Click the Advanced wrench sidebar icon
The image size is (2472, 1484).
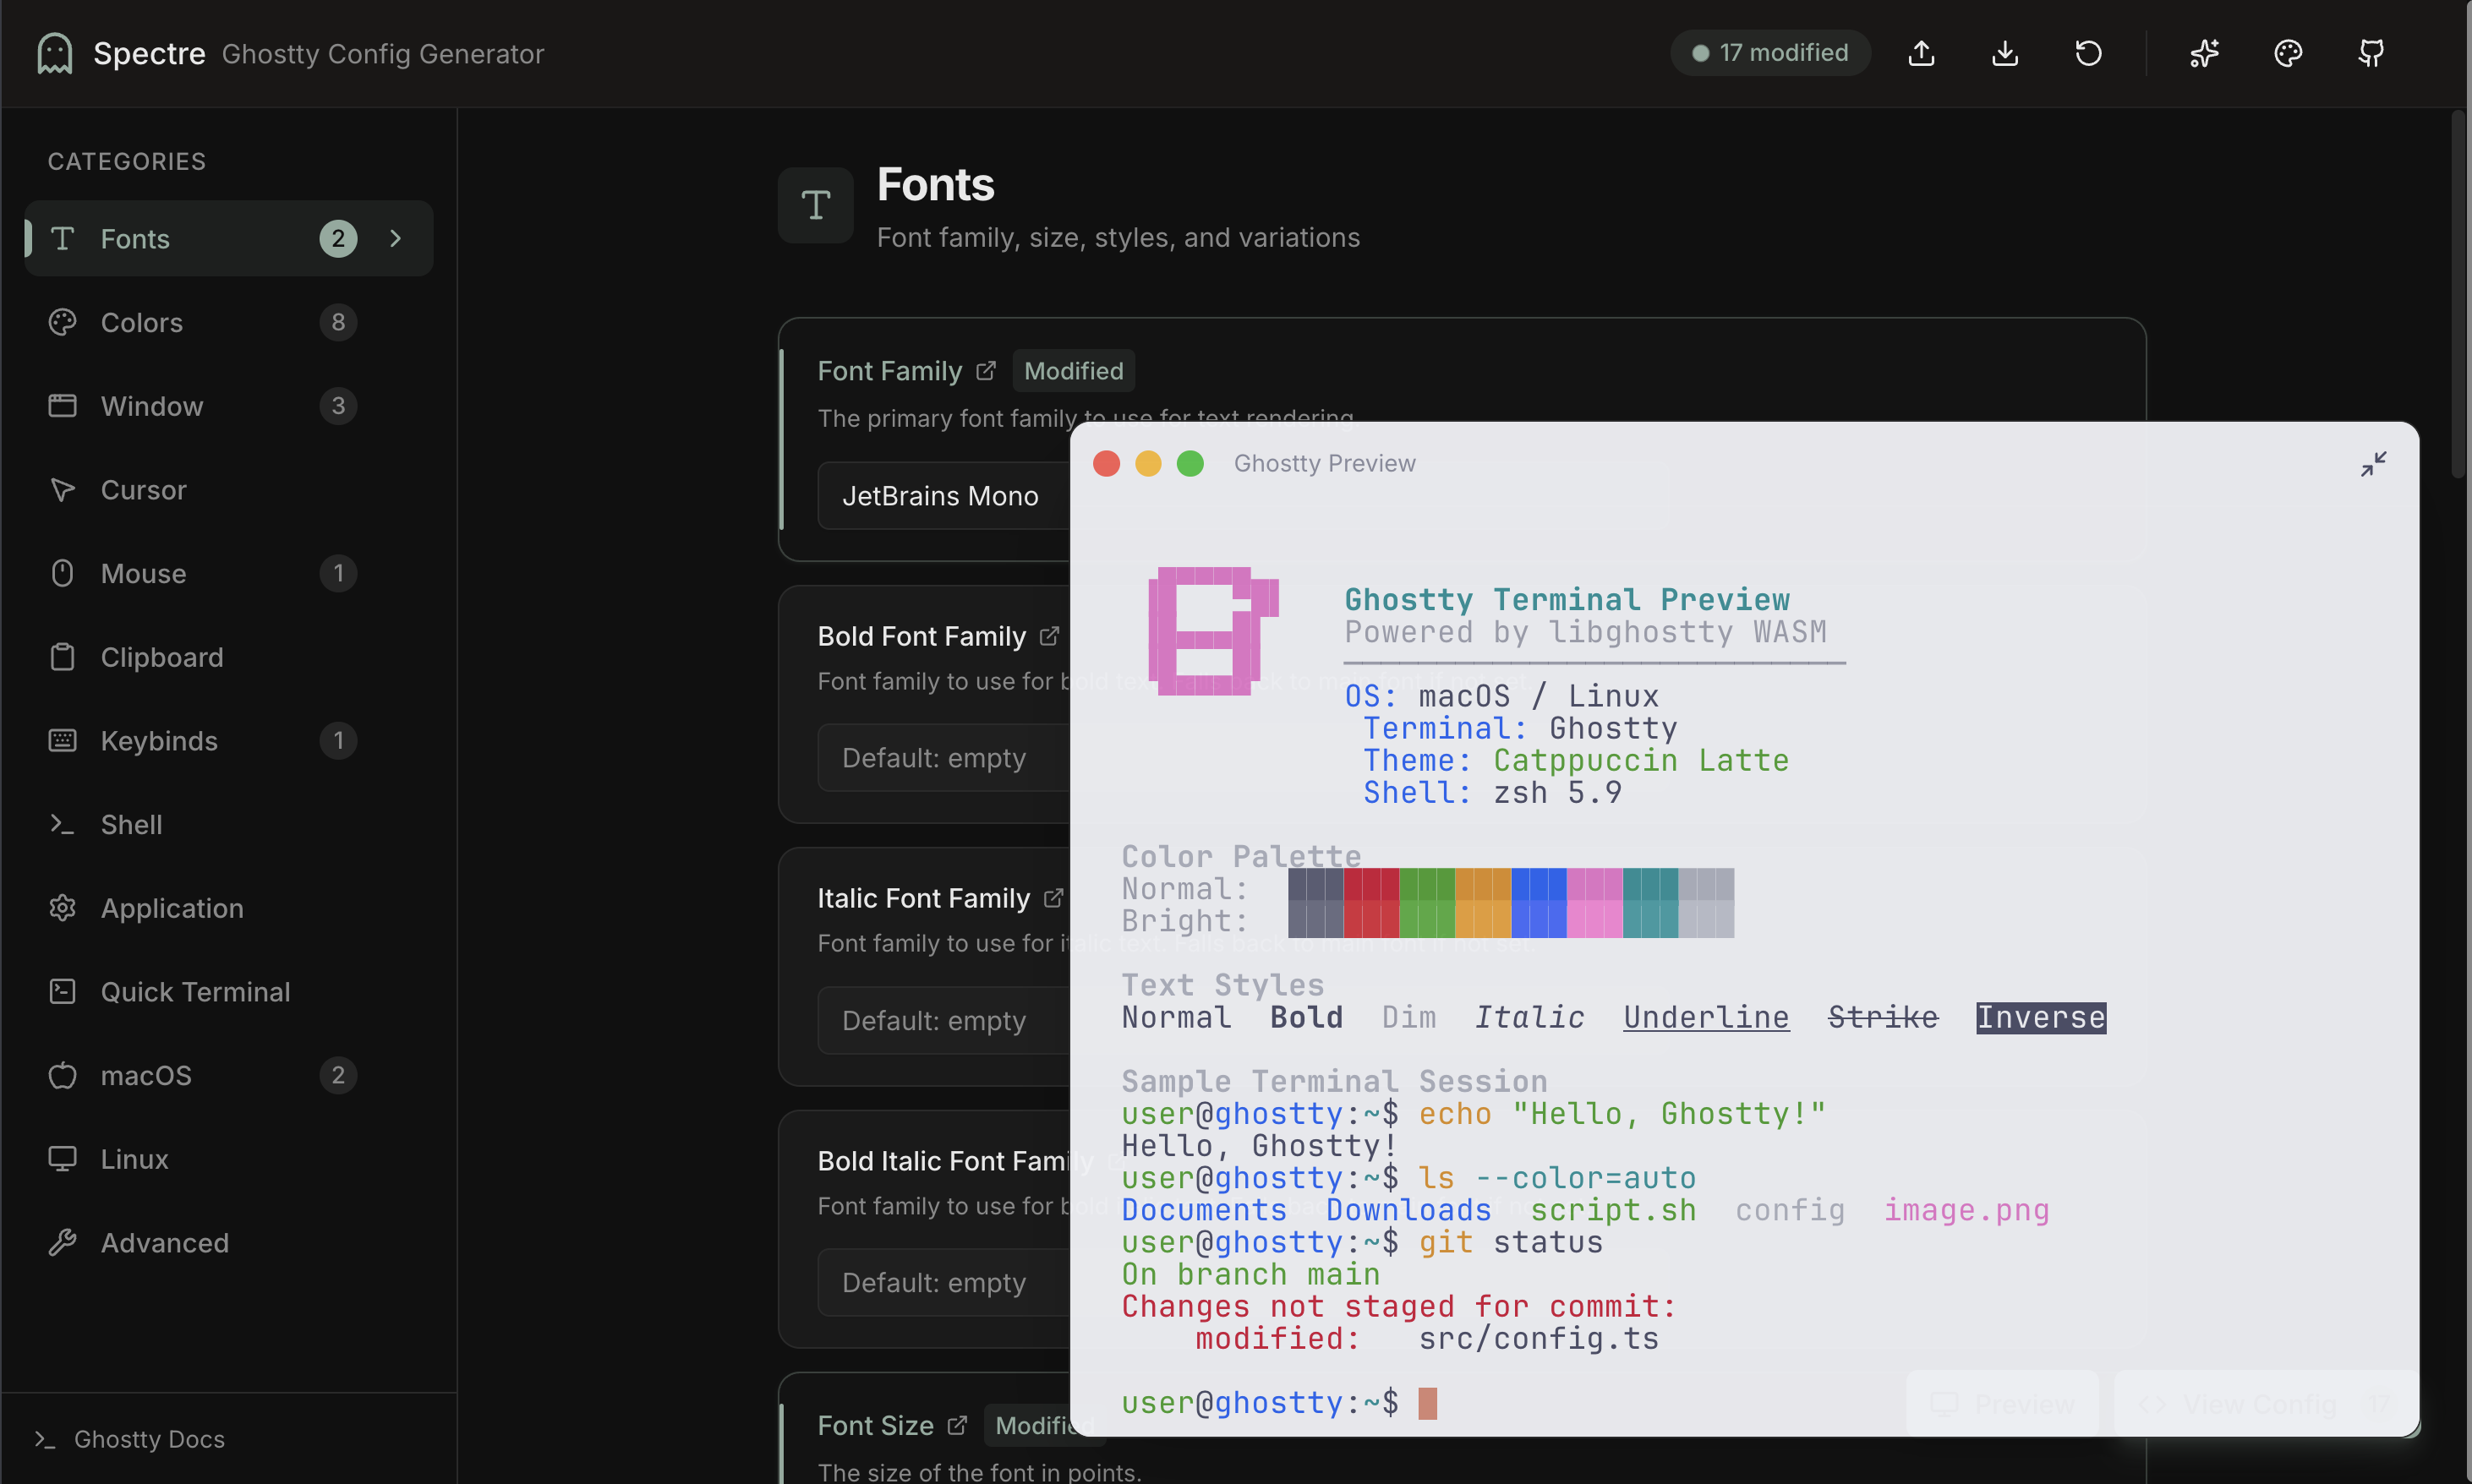pyautogui.click(x=62, y=1243)
